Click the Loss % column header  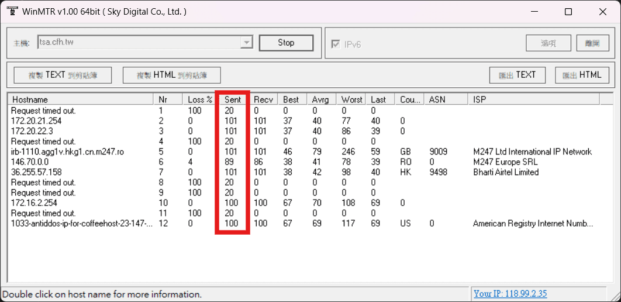[x=199, y=99]
